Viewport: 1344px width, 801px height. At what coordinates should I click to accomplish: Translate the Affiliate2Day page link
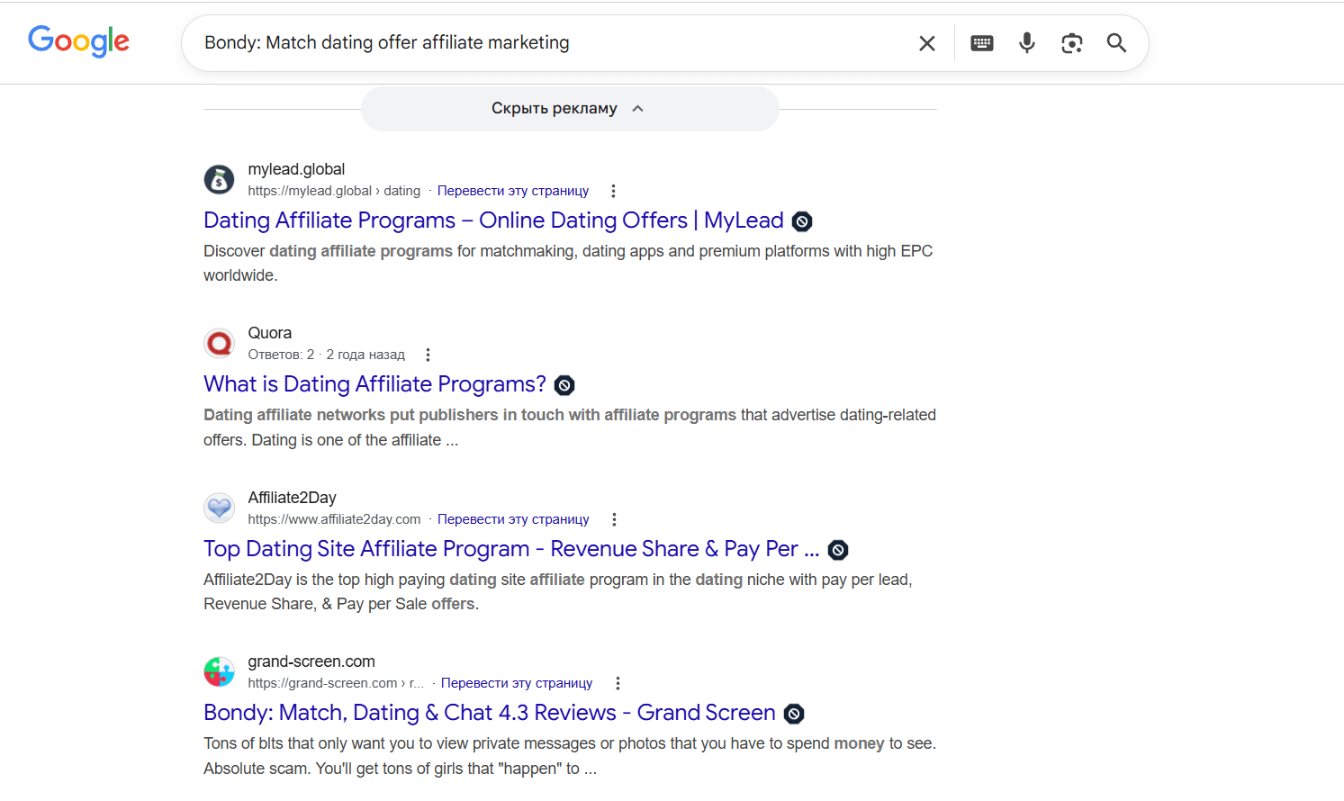(513, 519)
